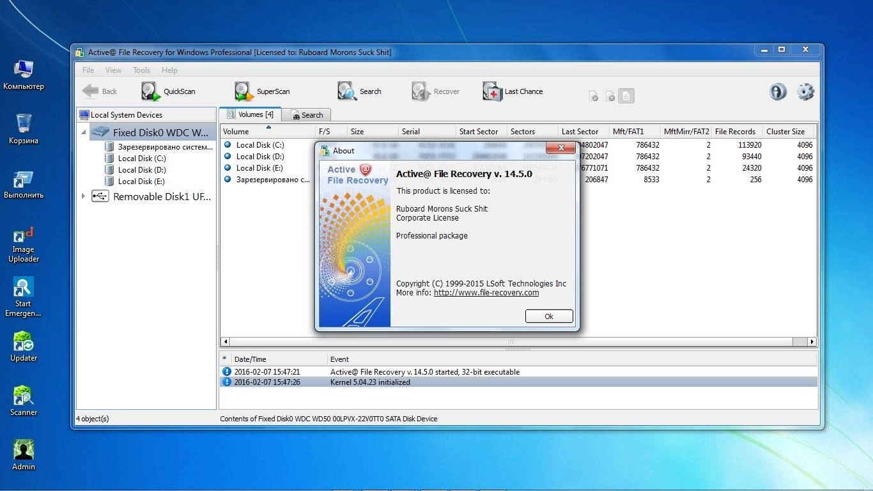Click the MftMirr/FAT2 column header

(x=686, y=132)
